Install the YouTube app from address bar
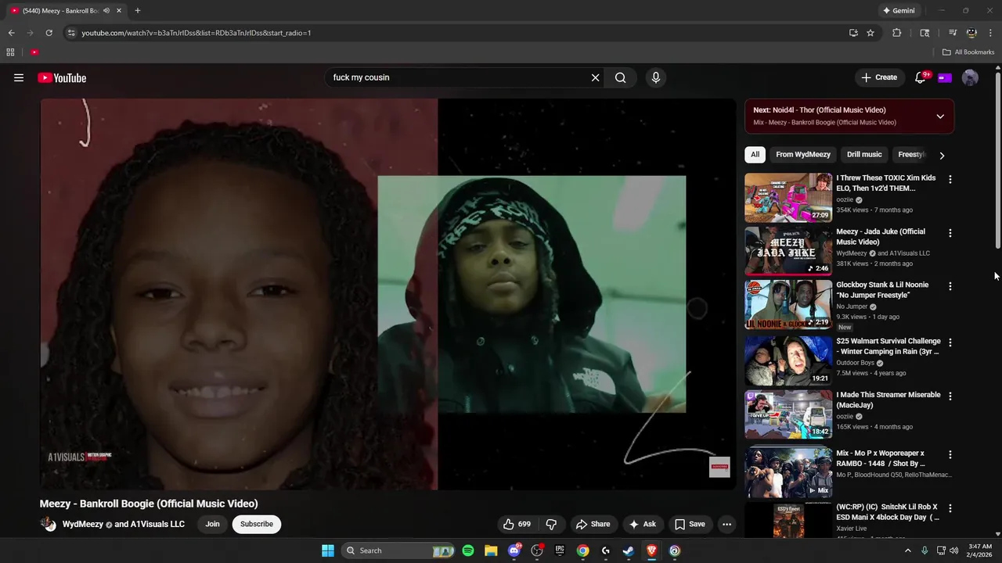The height and width of the screenshot is (563, 1002). (x=853, y=33)
